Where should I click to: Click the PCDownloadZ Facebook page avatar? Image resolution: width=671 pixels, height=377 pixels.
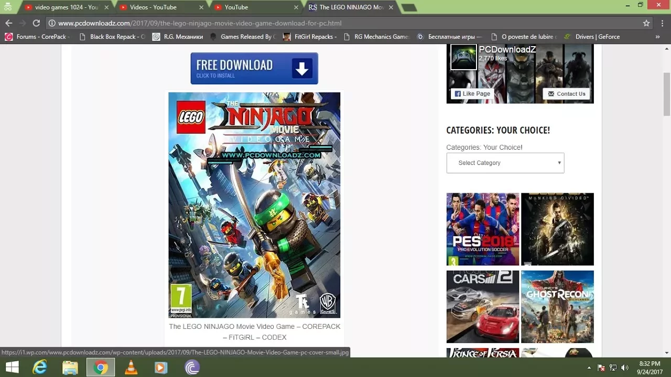coord(463,57)
